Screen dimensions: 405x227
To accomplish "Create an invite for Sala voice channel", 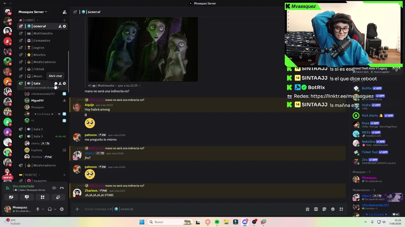I will 60,84.
